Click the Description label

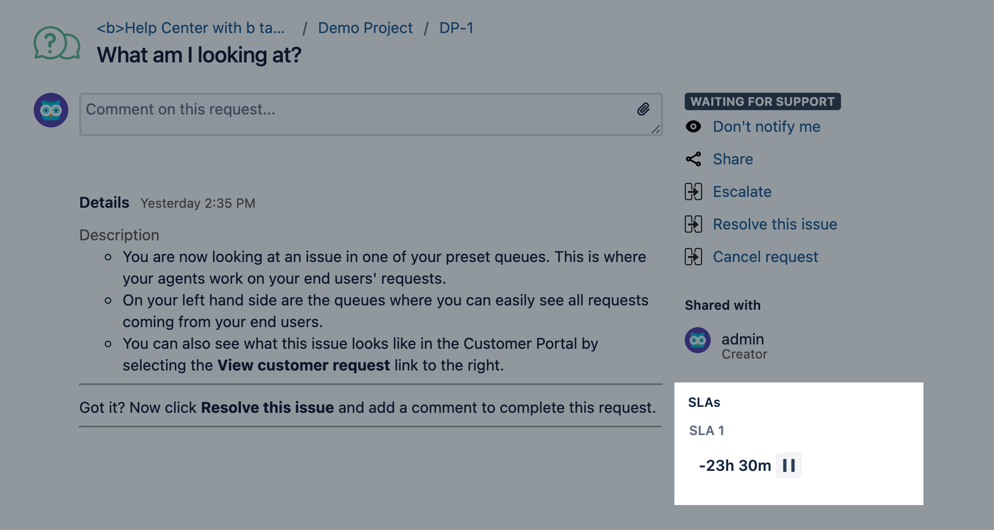[119, 235]
